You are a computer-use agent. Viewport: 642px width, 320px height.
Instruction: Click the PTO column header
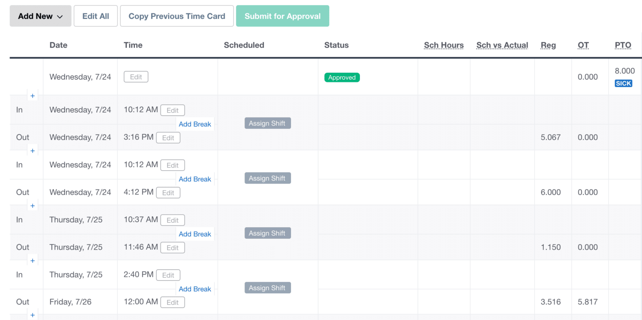[623, 45]
